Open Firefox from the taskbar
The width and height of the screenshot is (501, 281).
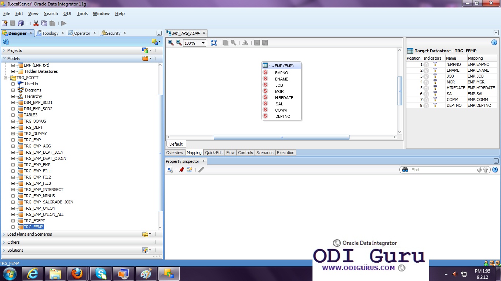click(78, 273)
